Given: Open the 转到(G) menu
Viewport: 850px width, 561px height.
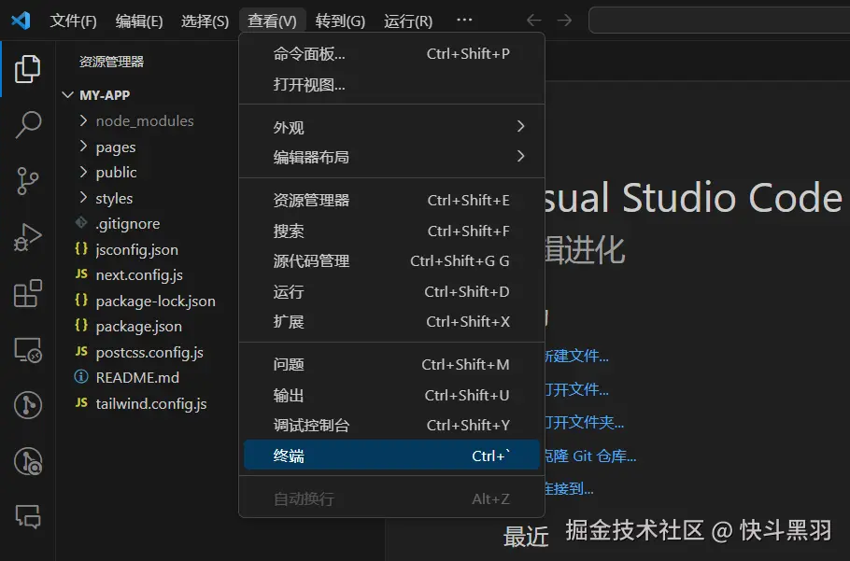Looking at the screenshot, I should tap(340, 21).
